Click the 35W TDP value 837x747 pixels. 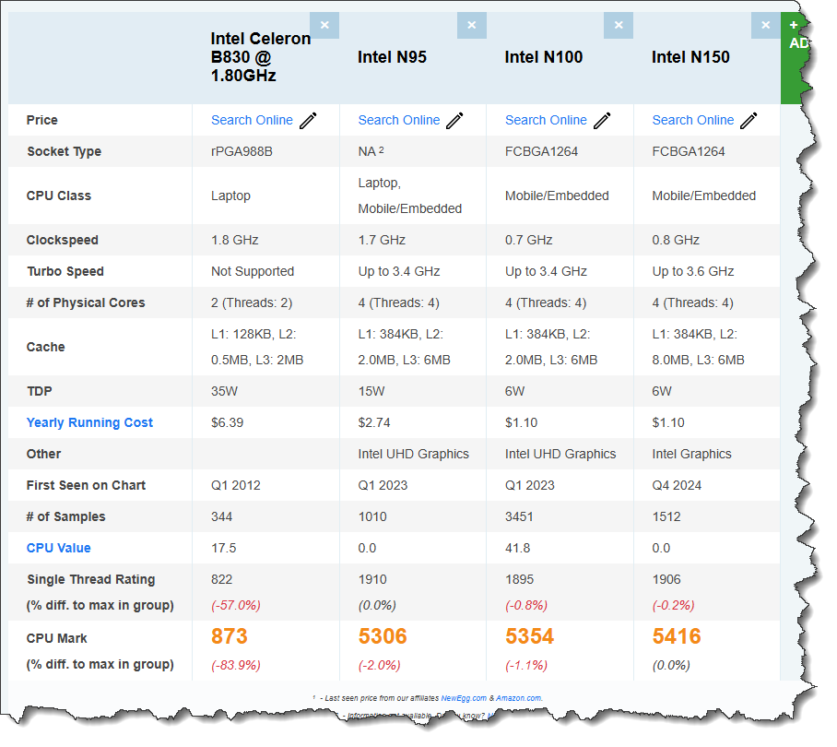[224, 391]
